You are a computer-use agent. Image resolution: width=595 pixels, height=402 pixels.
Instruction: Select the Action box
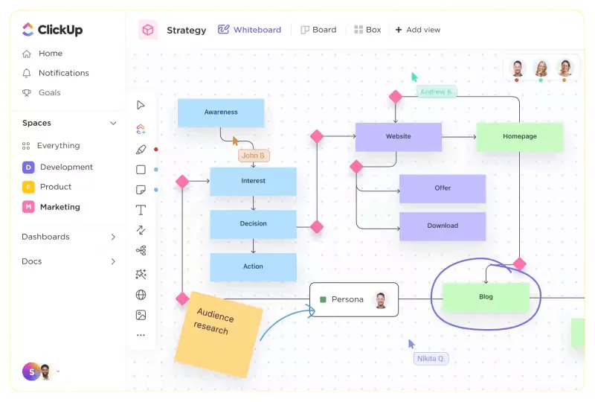tap(253, 267)
